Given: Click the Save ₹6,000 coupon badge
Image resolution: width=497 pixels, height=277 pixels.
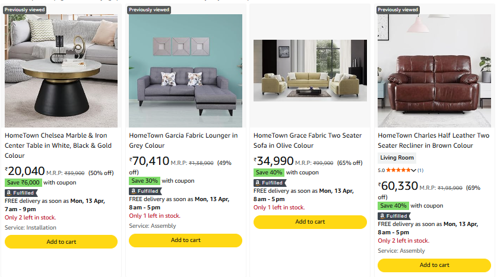Looking at the screenshot, I should pos(23,183).
